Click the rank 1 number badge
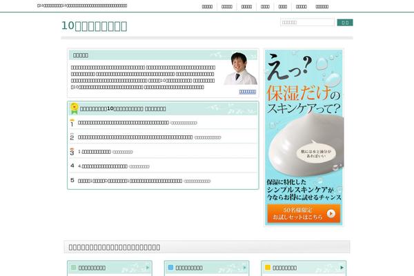Viewport: 414px width, 276px height. 72,123
